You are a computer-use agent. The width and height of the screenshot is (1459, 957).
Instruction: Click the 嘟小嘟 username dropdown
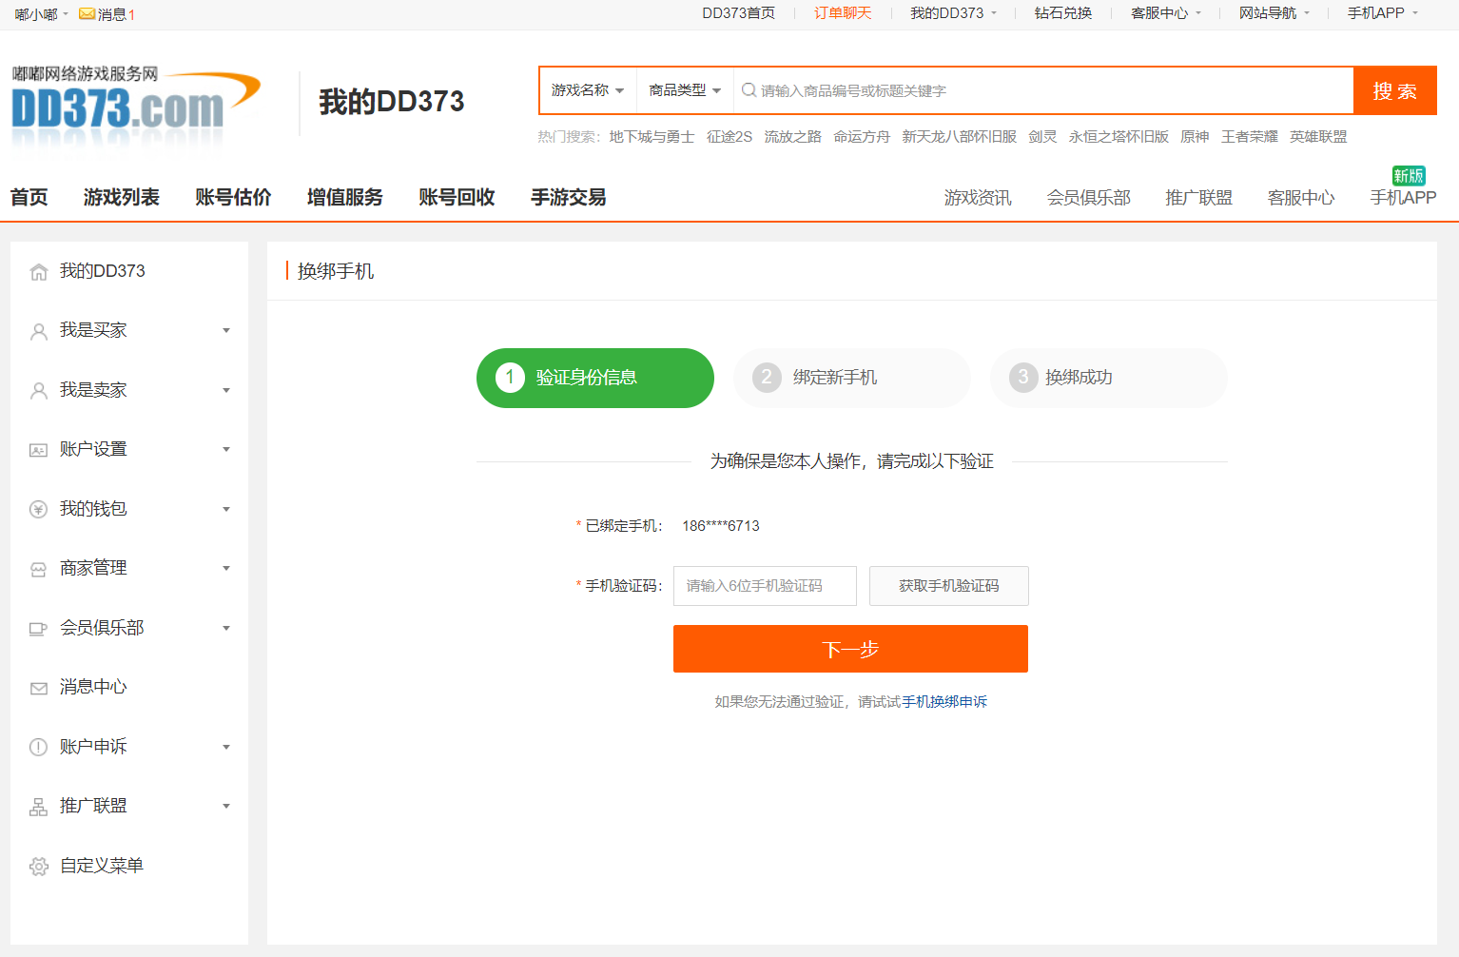click(x=41, y=14)
